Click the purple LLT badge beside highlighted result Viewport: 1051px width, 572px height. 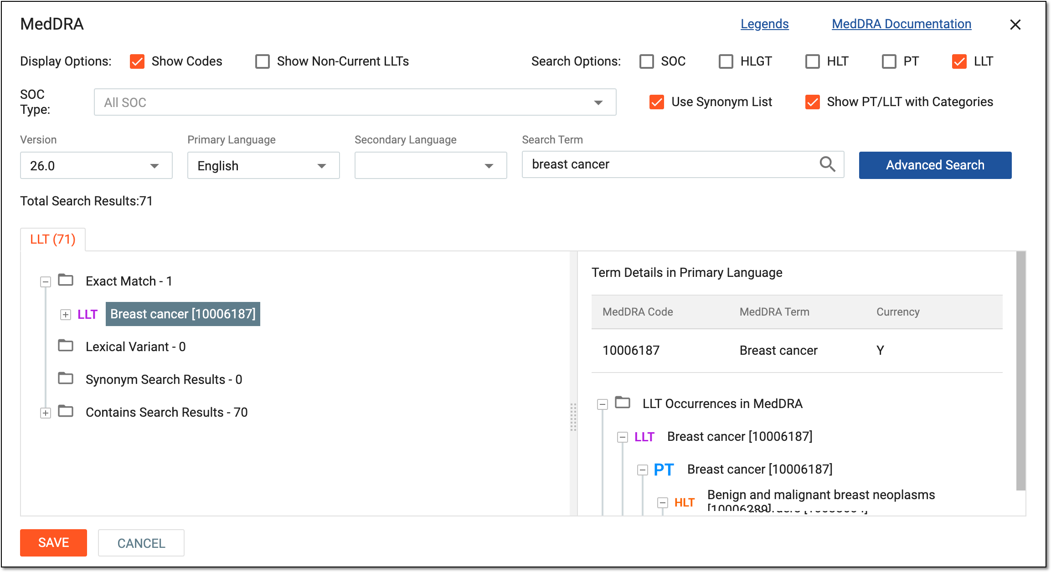tap(88, 314)
